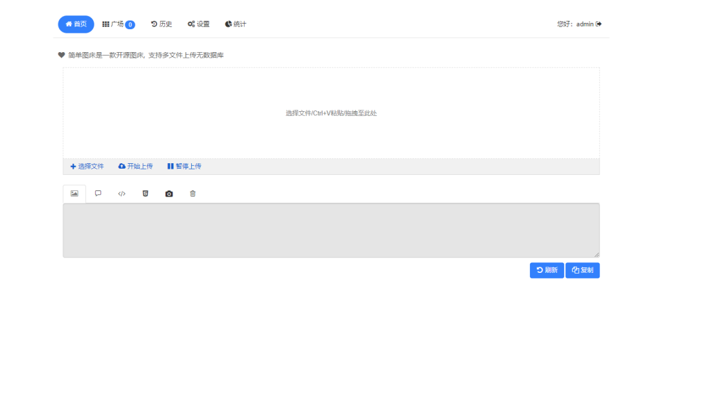The width and height of the screenshot is (712, 402).
Task: Open the 设置 settings page
Action: tap(198, 24)
